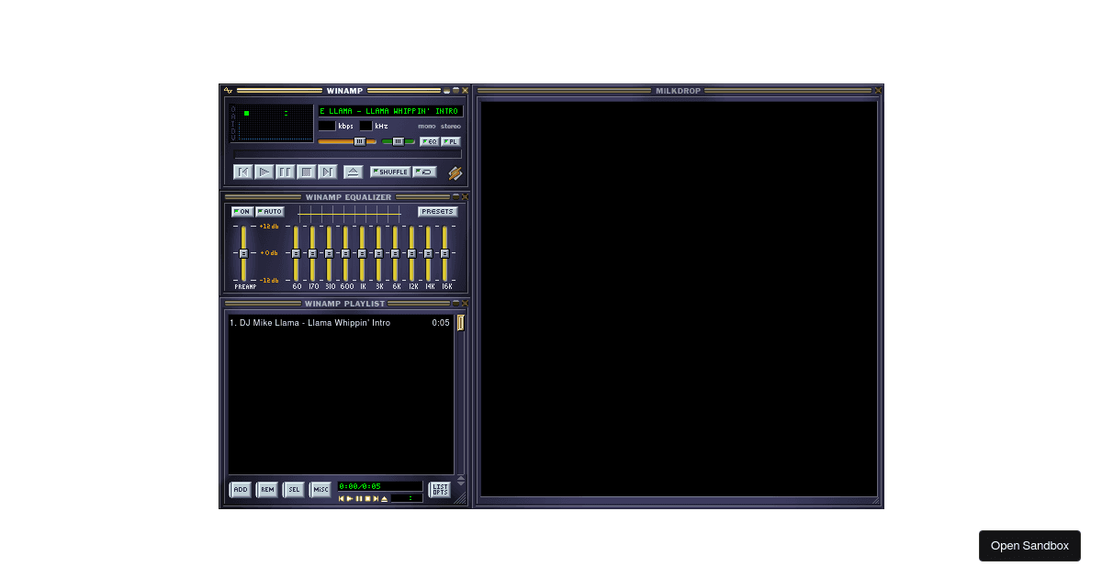This screenshot has height=578, width=1102.
Task: Enable the equalizer AUTO setting
Action: 270,212
